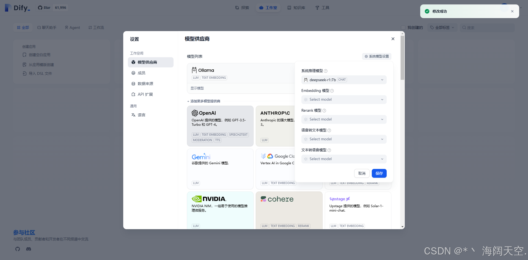Screen dimensions: 528x260
Task: Click help icon beside 系统推理模型
Action: tap(326, 71)
